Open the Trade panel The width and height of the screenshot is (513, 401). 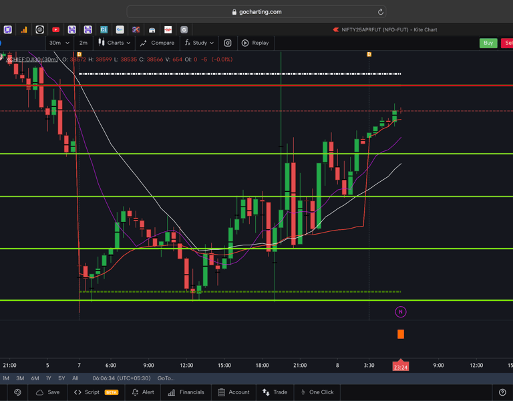(x=275, y=392)
